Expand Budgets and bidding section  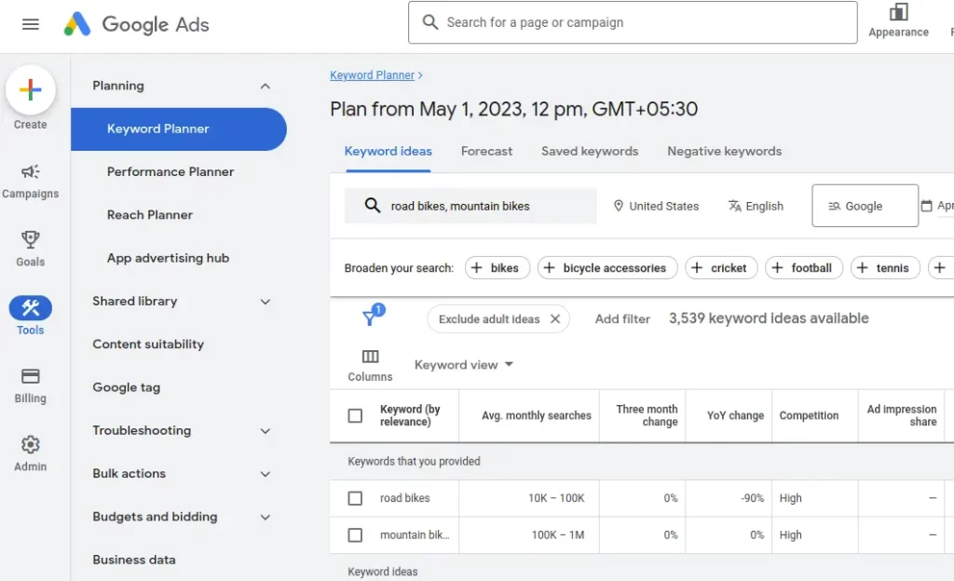(x=266, y=517)
